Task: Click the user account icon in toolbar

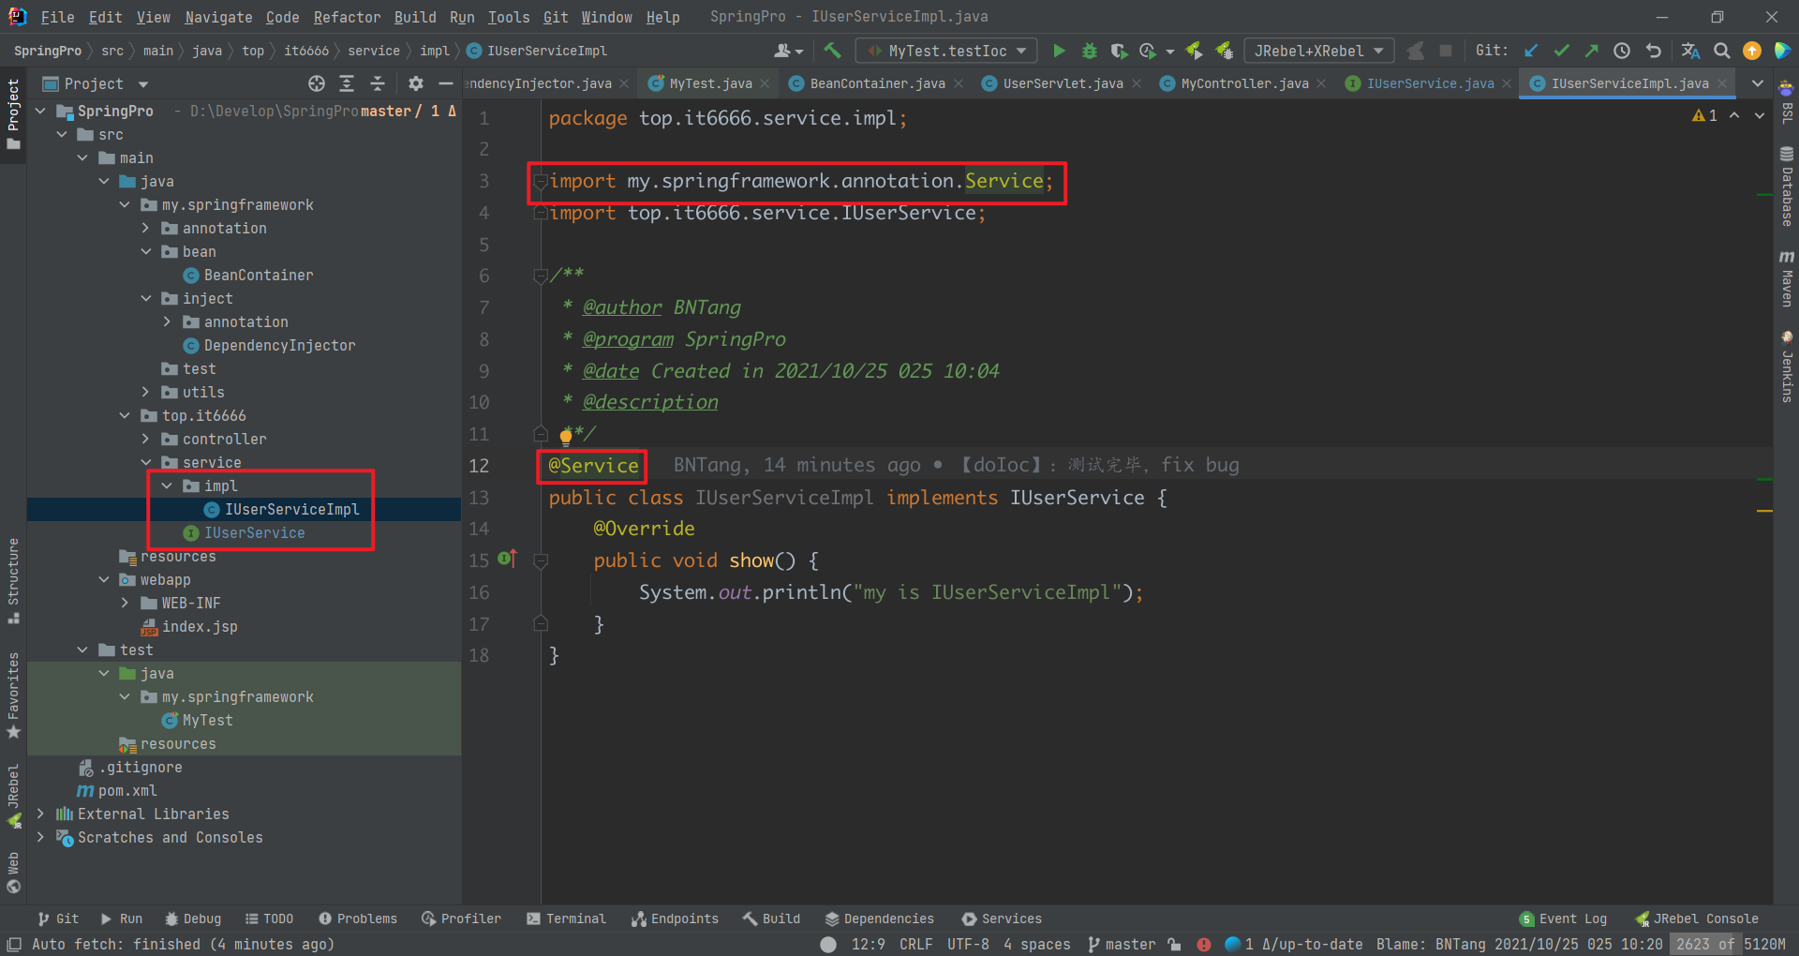Action: coord(788,51)
